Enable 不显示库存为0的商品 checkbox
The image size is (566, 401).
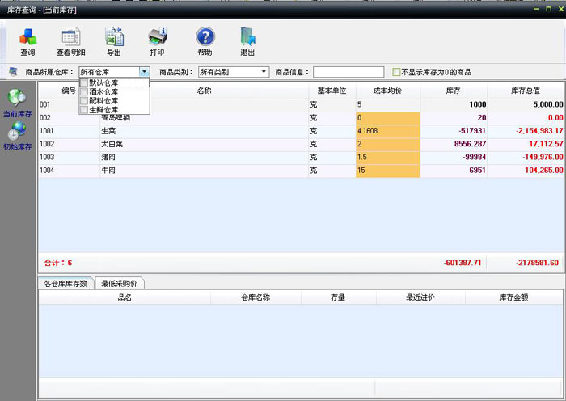[396, 72]
